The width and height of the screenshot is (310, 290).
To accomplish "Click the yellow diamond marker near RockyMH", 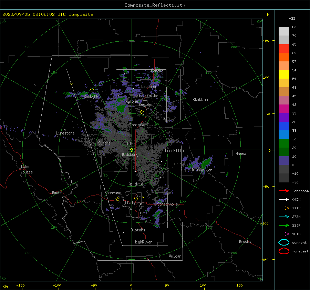I will point(92,90).
